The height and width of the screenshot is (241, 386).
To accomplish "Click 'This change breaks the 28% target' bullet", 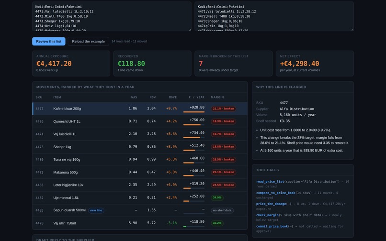I will 305,140.
